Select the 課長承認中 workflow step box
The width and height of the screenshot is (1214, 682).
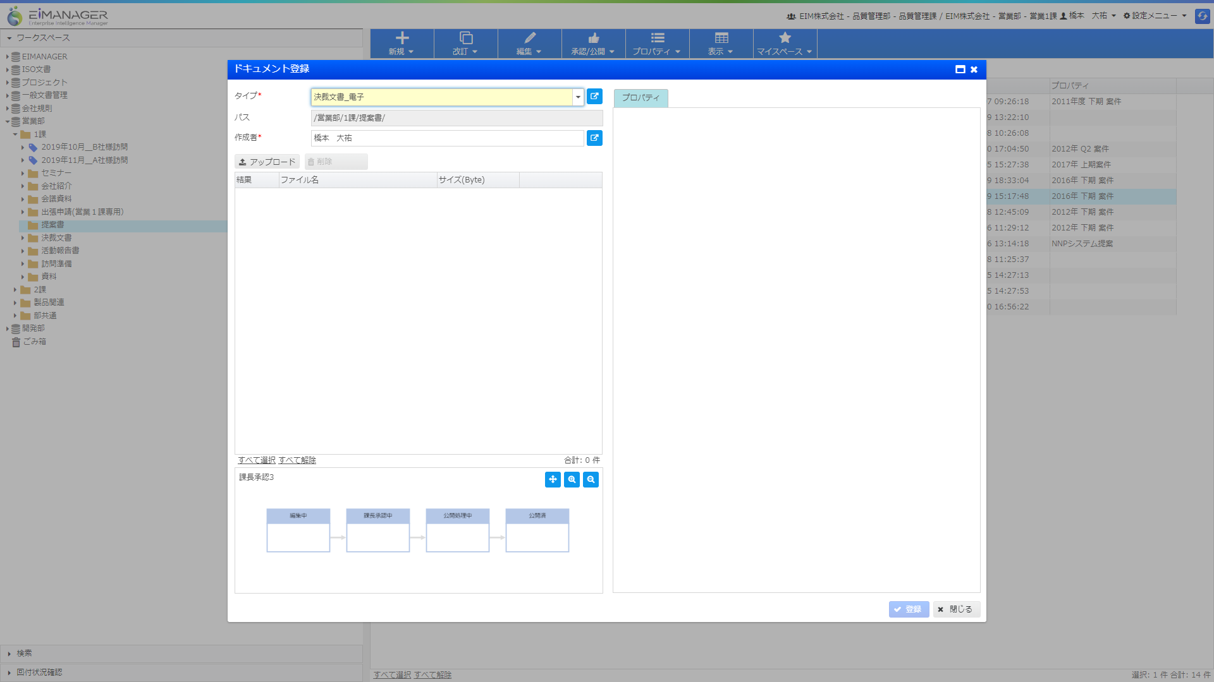tap(378, 530)
